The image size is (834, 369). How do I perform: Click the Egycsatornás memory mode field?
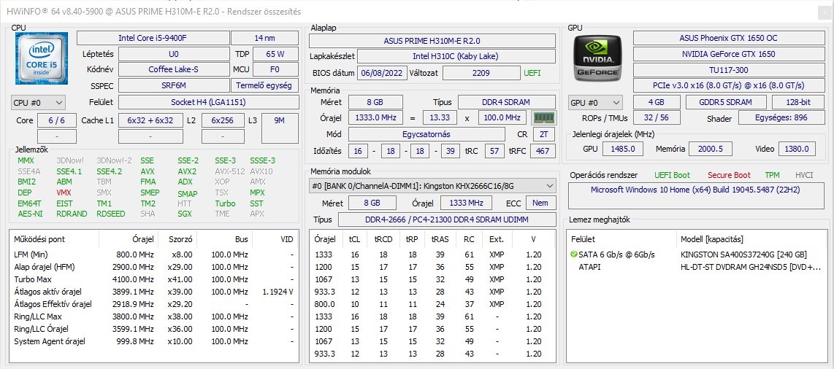coord(426,134)
